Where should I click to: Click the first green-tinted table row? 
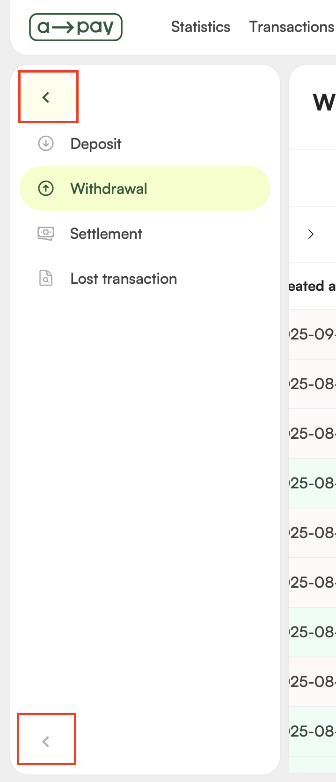point(313,483)
